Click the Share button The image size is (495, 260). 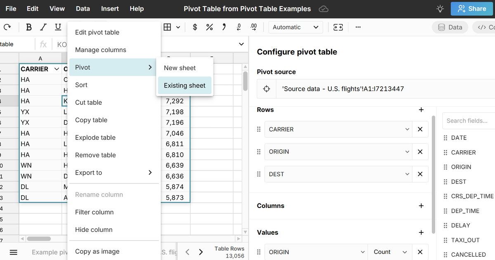tap(472, 9)
